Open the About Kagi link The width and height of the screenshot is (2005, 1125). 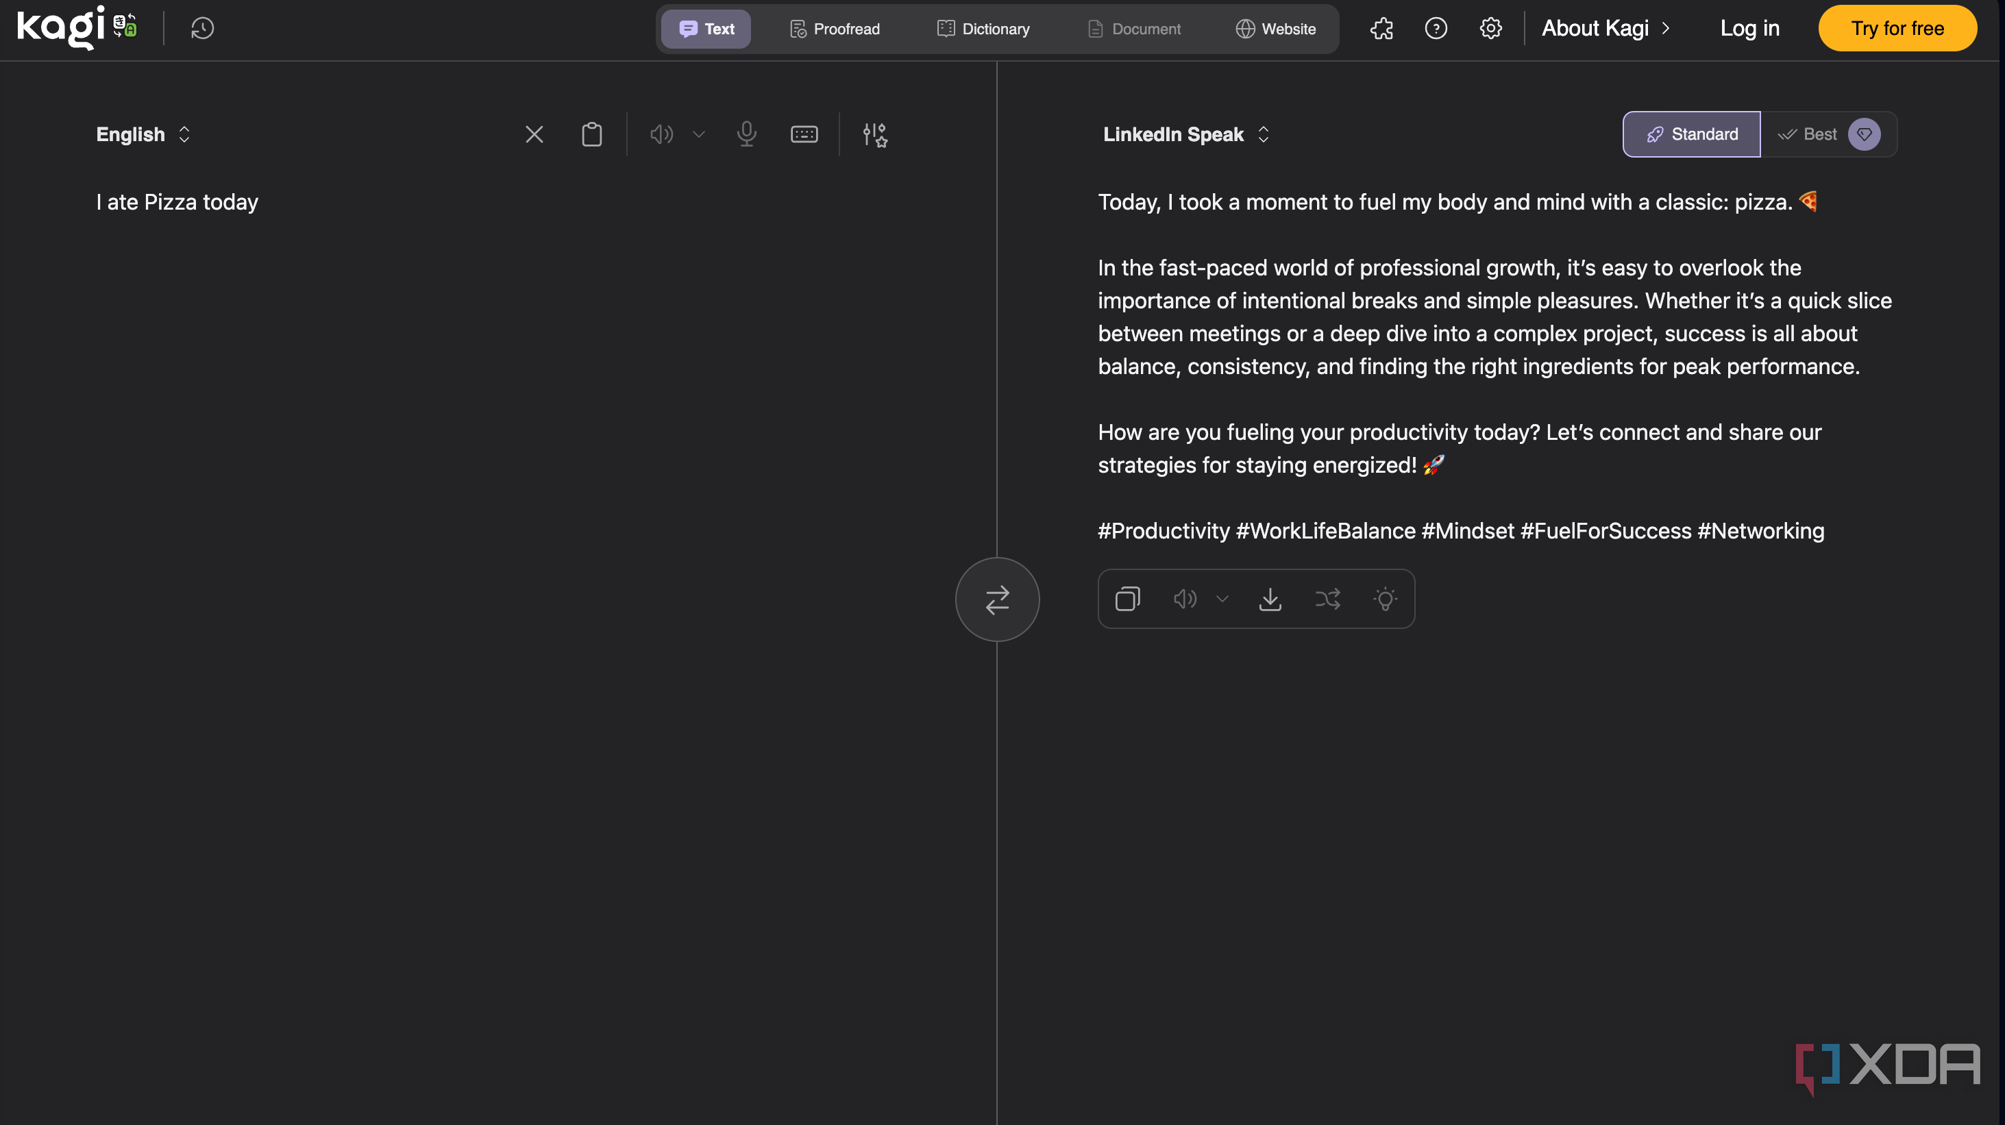pyautogui.click(x=1606, y=28)
